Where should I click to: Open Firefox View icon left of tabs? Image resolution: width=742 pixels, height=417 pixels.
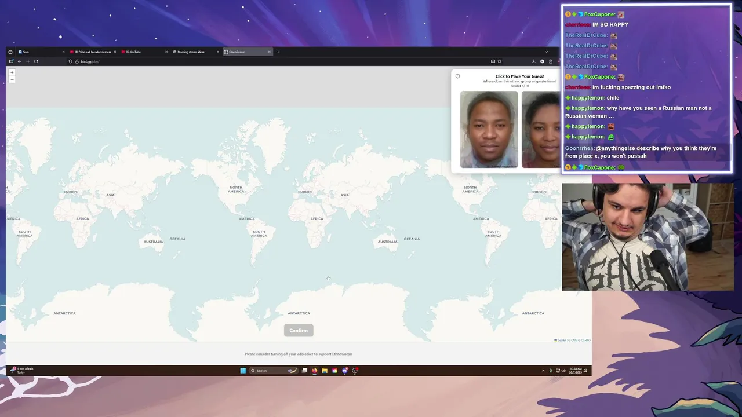[10, 52]
